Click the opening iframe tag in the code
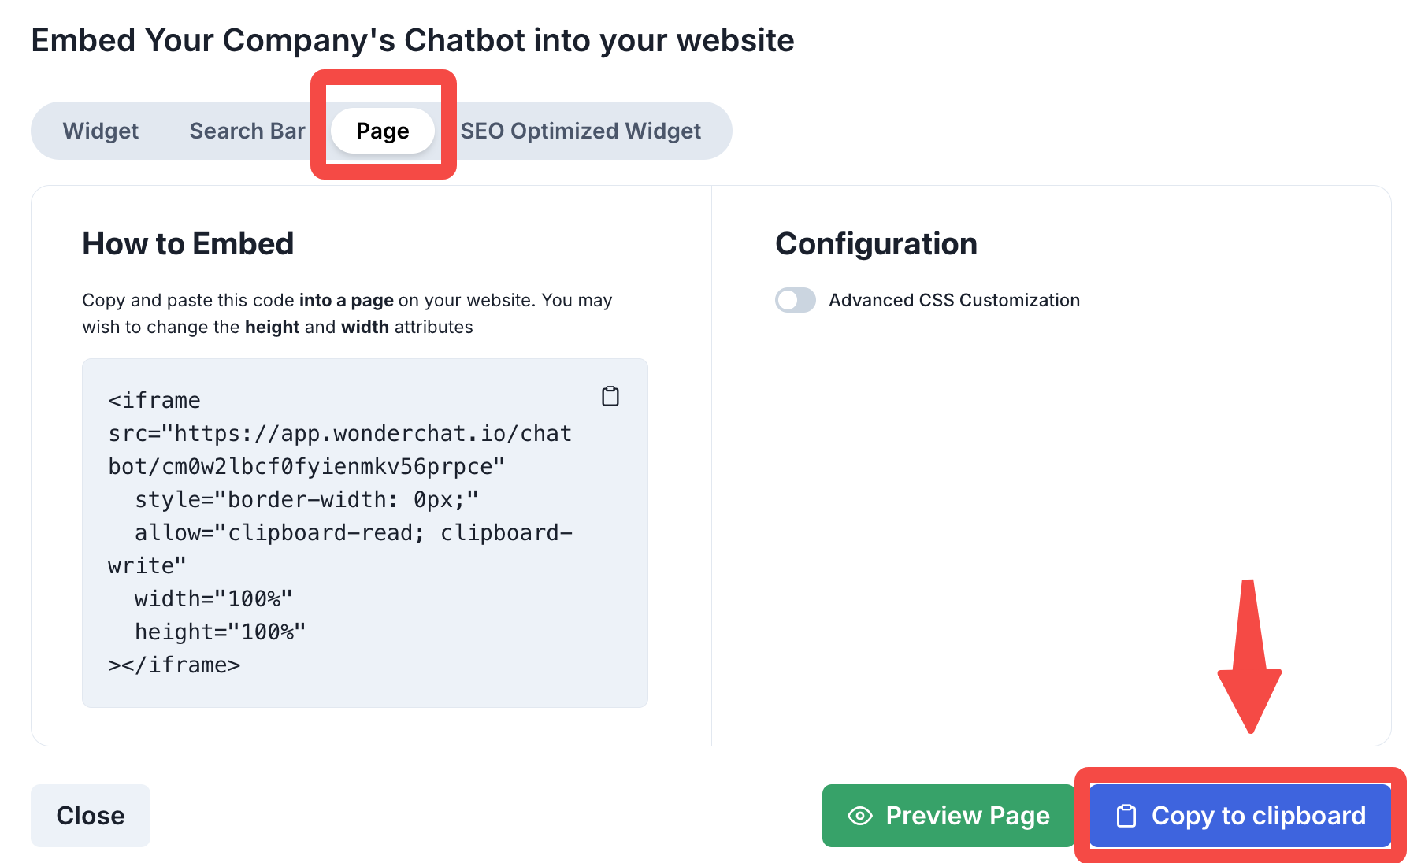The height and width of the screenshot is (863, 1421). pyautogui.click(x=154, y=401)
